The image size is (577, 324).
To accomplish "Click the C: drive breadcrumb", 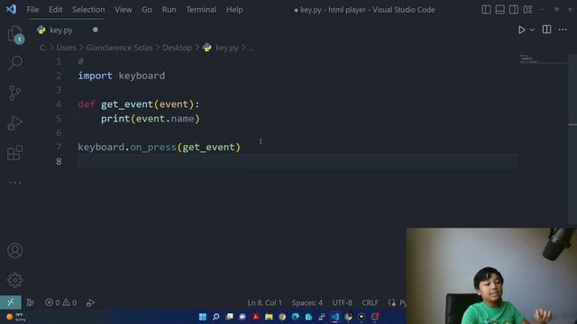I will 43,48.
